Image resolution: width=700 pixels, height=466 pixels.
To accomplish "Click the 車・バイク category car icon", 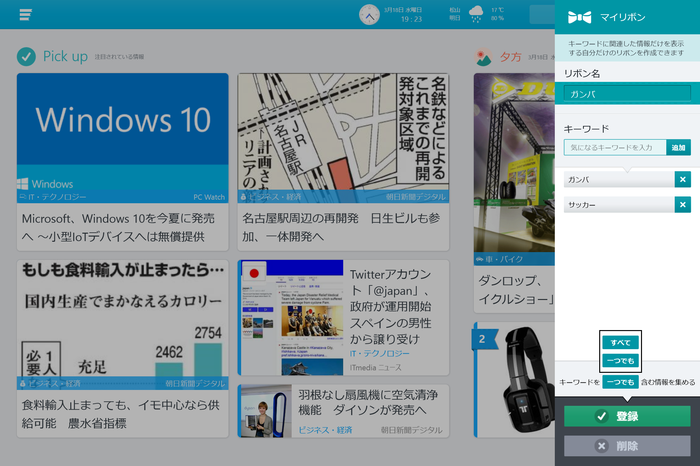I will (480, 259).
